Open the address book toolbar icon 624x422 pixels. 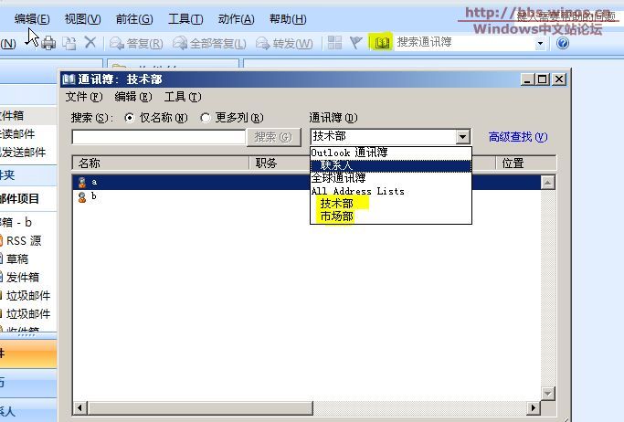(382, 43)
